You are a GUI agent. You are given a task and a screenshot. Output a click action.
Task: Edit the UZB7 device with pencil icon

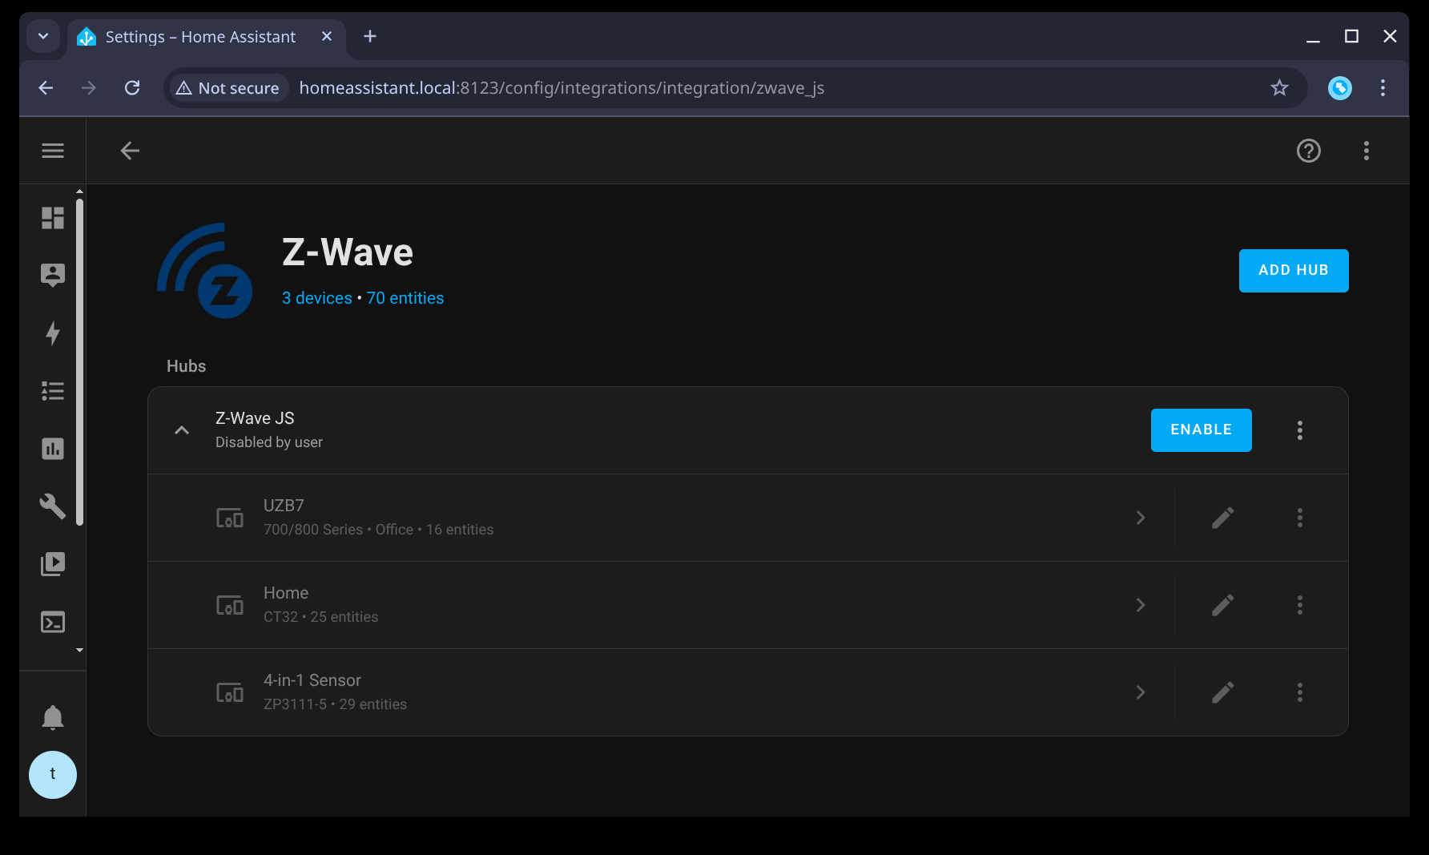coord(1222,518)
